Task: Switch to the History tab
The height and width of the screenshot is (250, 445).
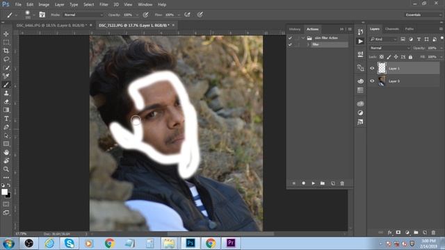Action: [295, 29]
